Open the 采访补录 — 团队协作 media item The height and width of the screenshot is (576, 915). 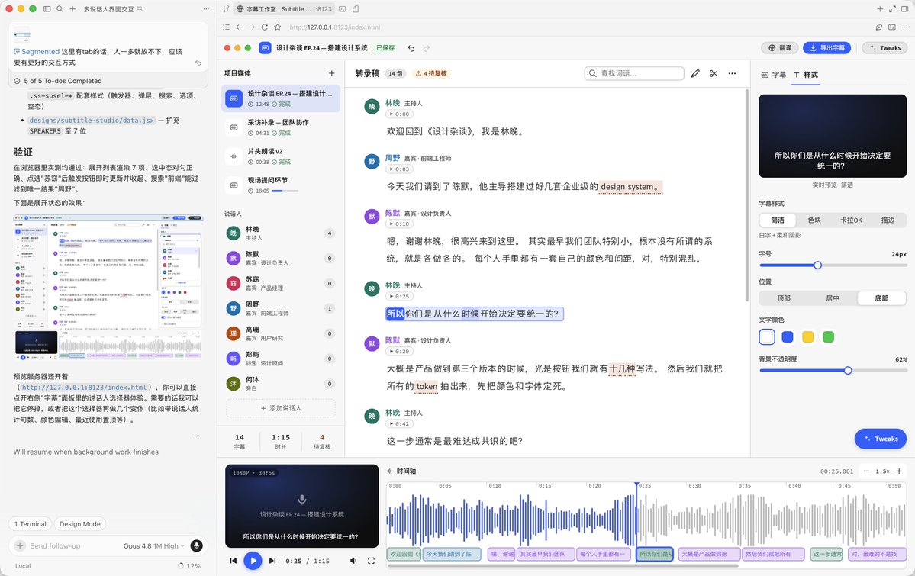point(281,127)
